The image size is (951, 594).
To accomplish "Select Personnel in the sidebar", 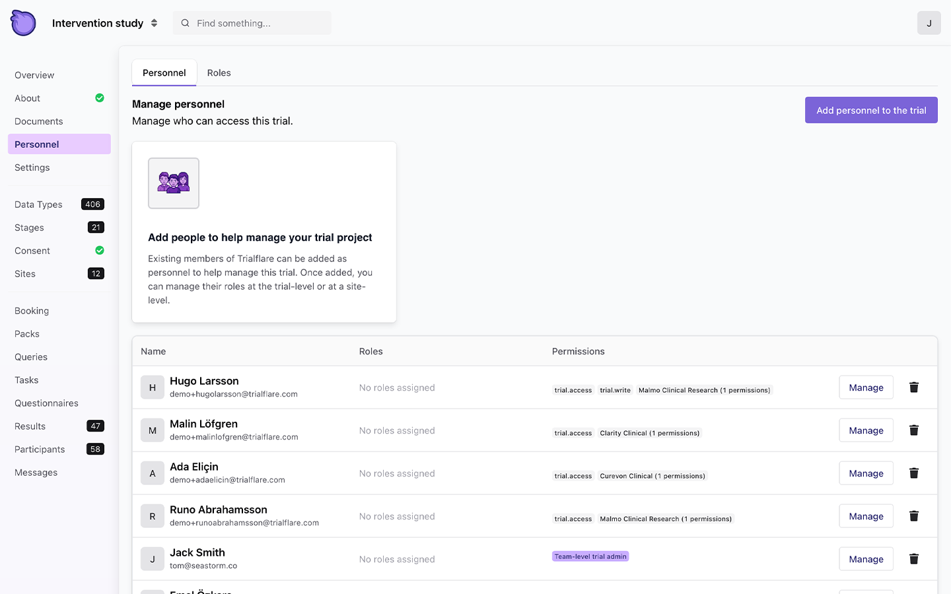I will pos(59,145).
